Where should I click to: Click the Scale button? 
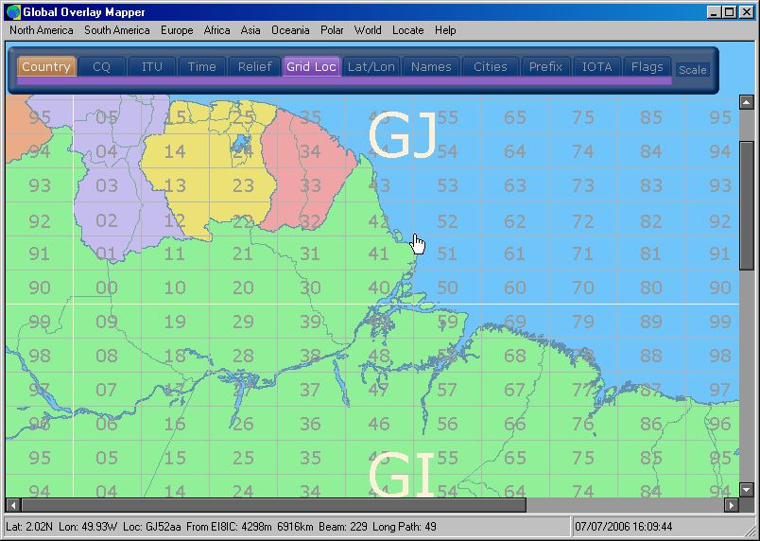(x=692, y=70)
